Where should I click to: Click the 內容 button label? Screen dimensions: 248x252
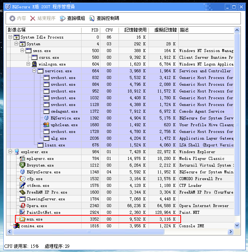pos(22,18)
